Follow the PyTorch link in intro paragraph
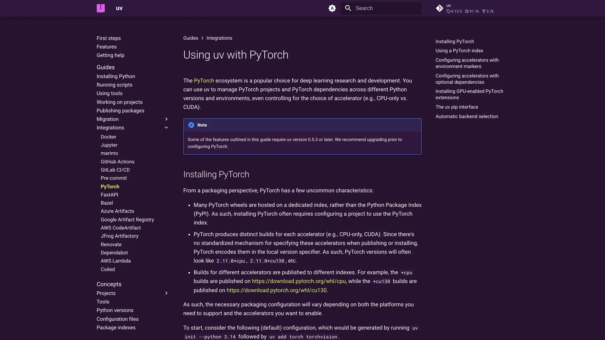 pyautogui.click(x=204, y=81)
